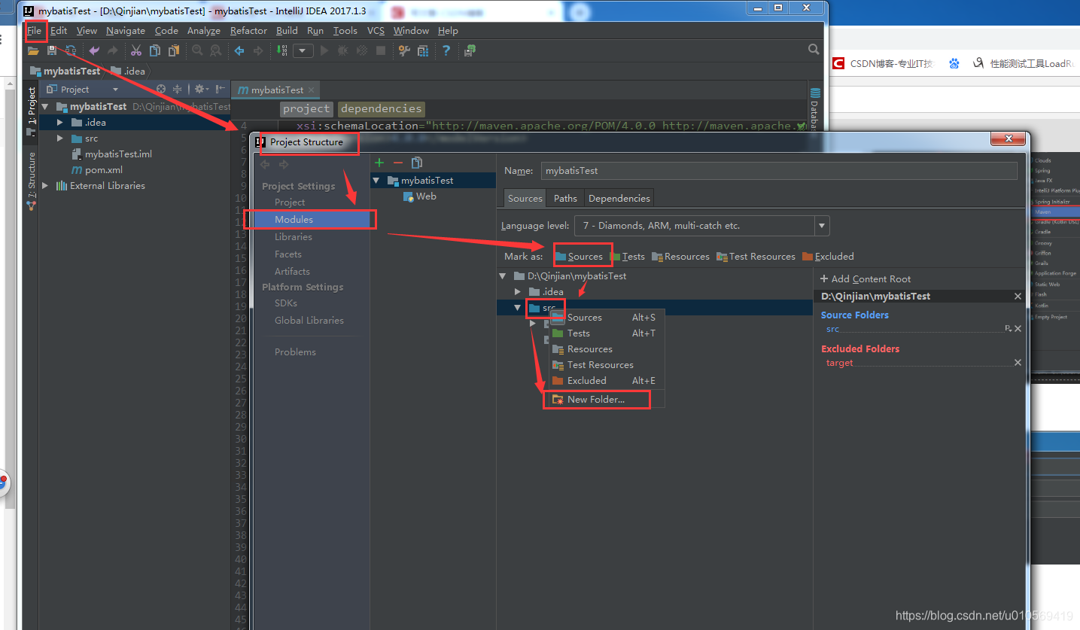Click the blue Back navigation arrow

239,50
